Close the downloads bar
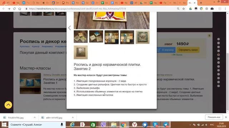This screenshot has width=229, height=128. (226, 117)
